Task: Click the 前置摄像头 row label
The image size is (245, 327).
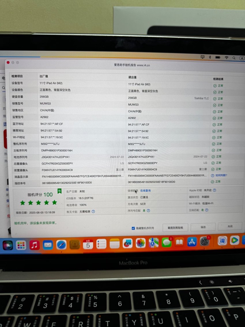Action: 21,170
